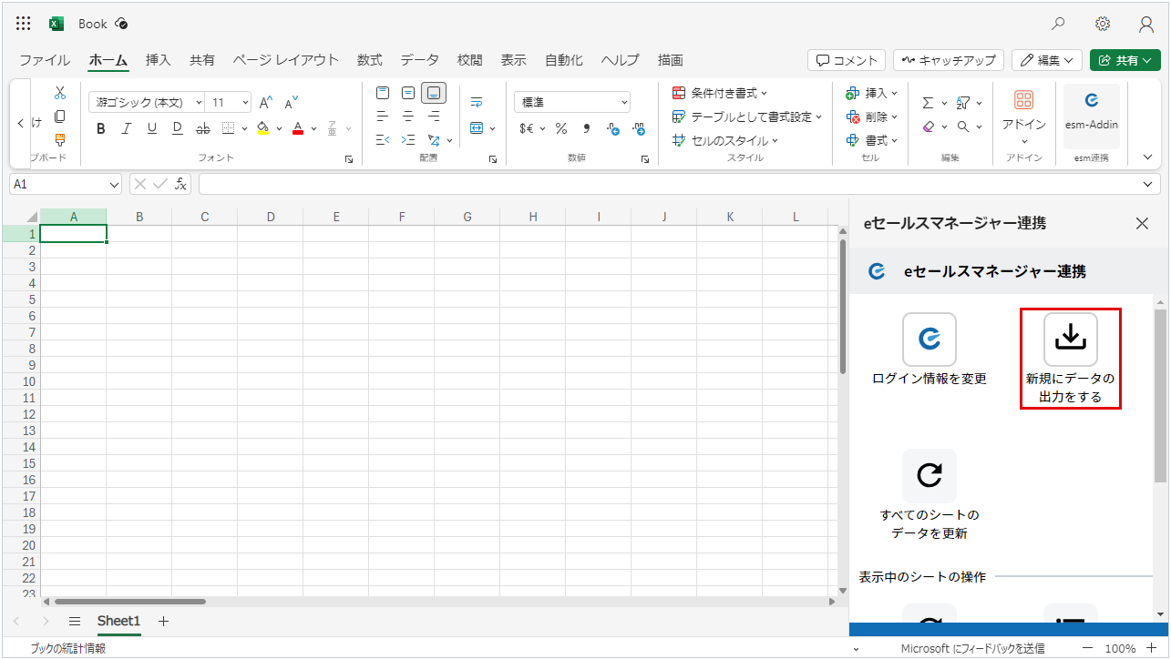Toggle bold formatting
This screenshot has width=1171, height=659.
pos(101,128)
